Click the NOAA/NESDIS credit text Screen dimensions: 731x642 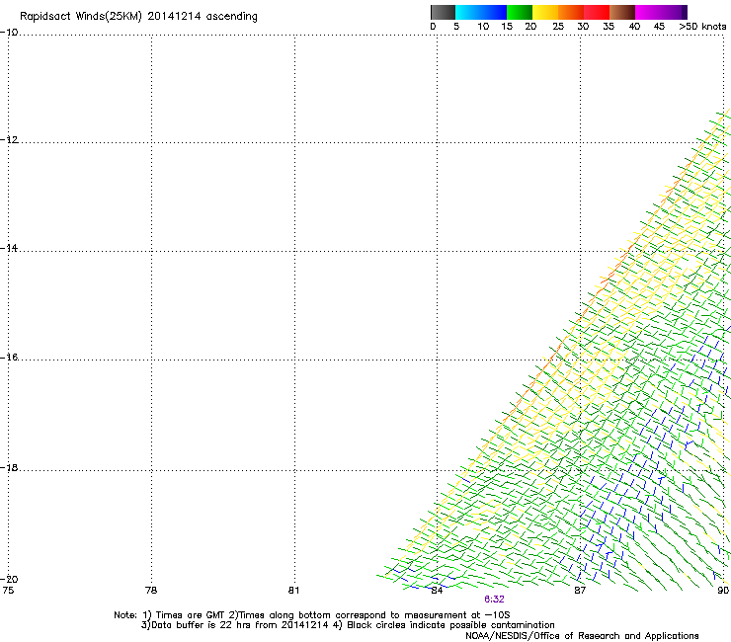click(582, 636)
